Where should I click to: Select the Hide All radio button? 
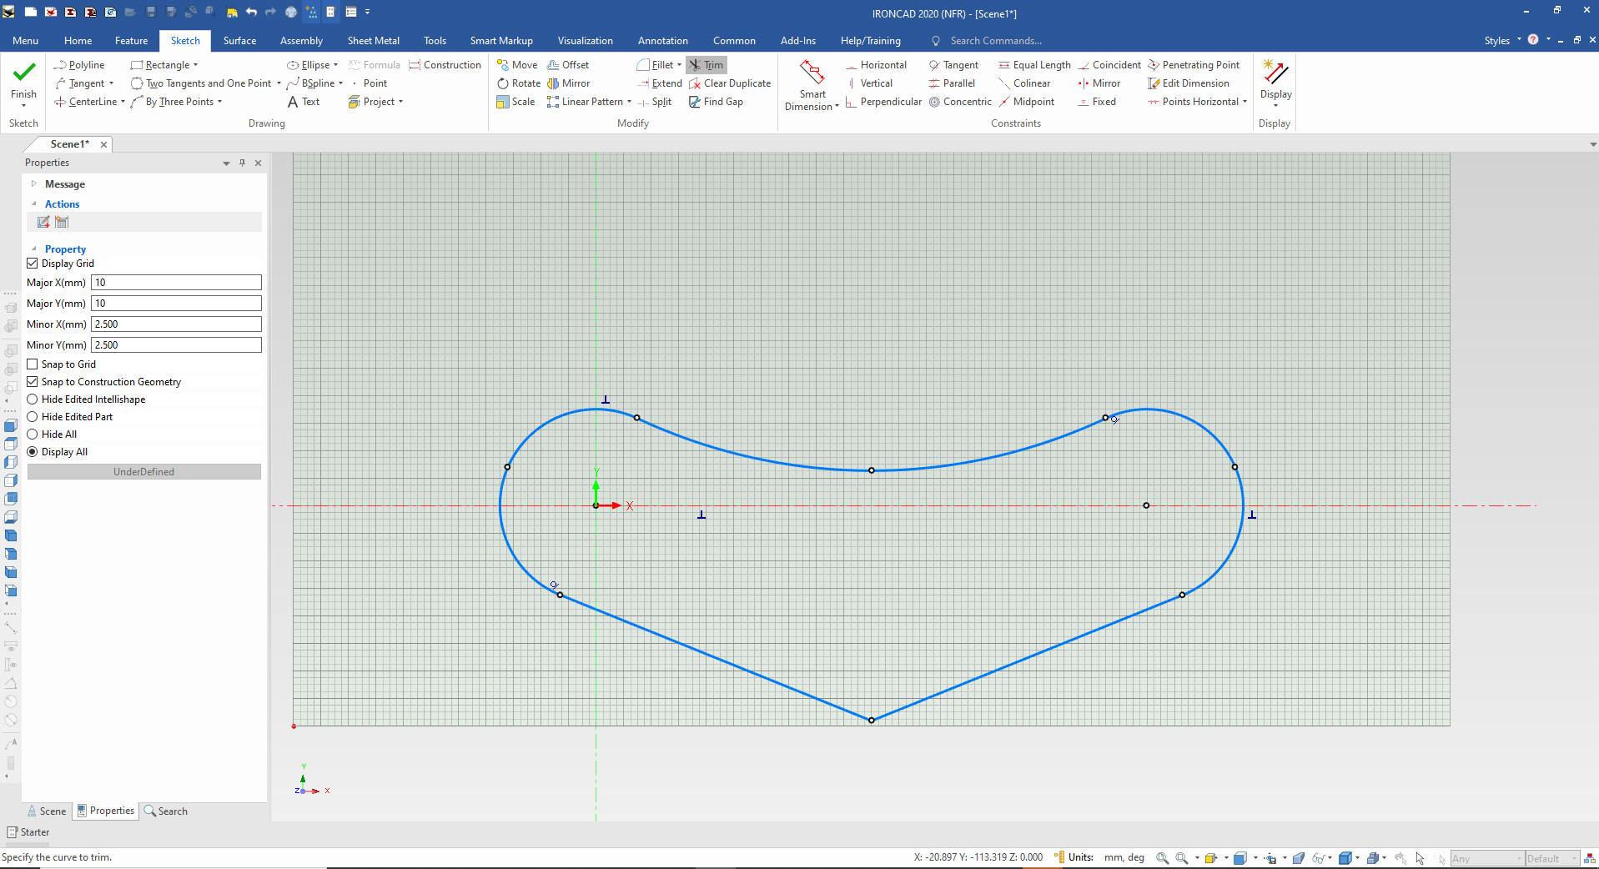pyautogui.click(x=33, y=435)
